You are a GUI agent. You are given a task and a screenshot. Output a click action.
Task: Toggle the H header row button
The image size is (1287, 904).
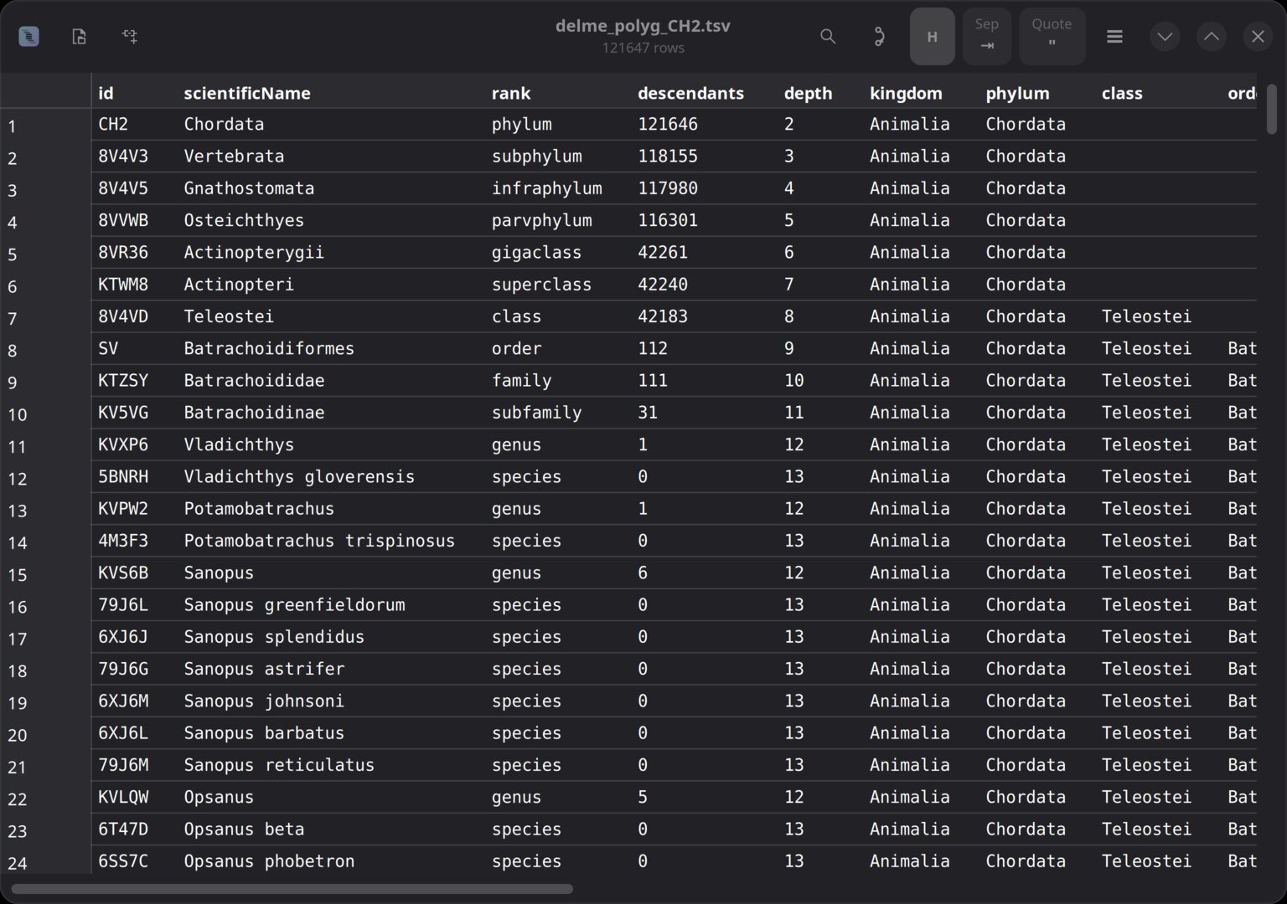932,36
